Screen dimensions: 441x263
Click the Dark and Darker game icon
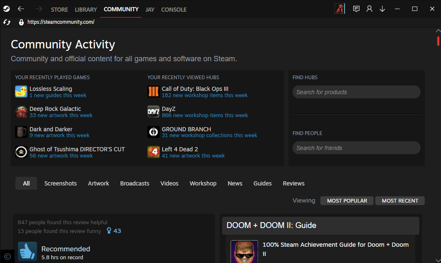pos(21,132)
